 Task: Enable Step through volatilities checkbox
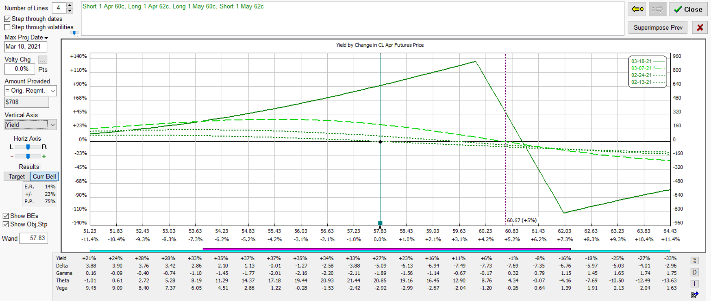[7, 27]
